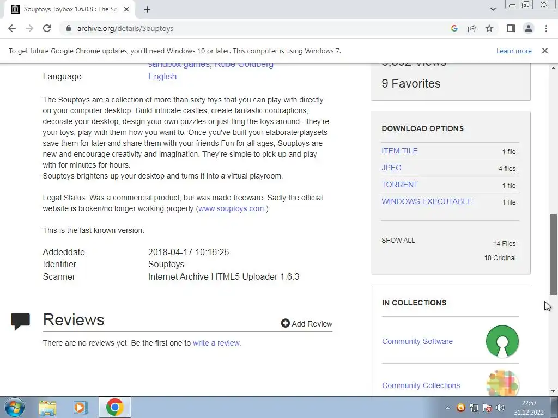This screenshot has height=418, width=558.
Task: Click the vertical page scrollbar thumb
Action: (553, 254)
